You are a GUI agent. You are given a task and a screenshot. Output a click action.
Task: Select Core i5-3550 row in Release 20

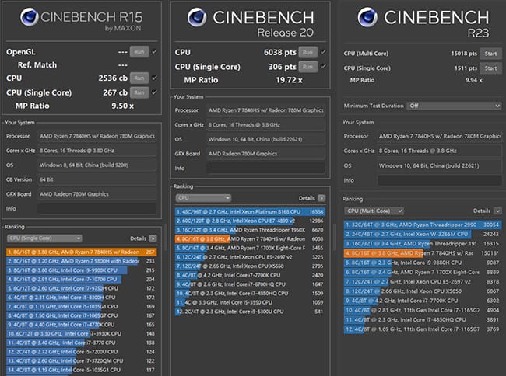tap(250, 302)
